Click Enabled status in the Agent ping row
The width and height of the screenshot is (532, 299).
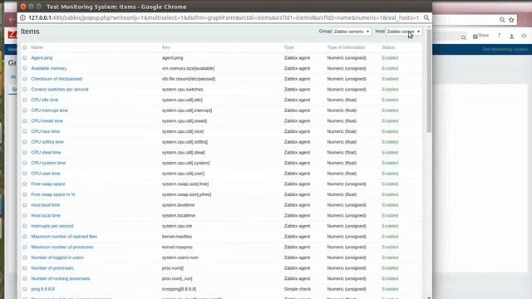click(x=390, y=58)
